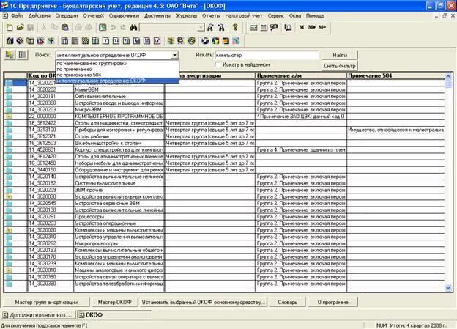Click the M memory button
The width and height of the screenshot is (457, 329).
point(301,27)
